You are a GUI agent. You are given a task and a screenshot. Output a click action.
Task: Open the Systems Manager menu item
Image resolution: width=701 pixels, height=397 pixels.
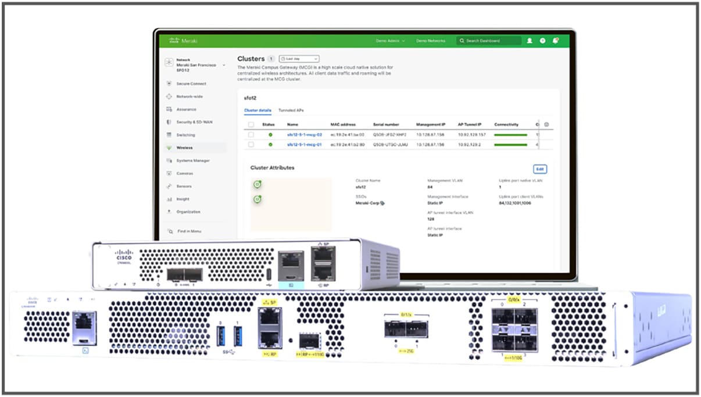click(193, 160)
